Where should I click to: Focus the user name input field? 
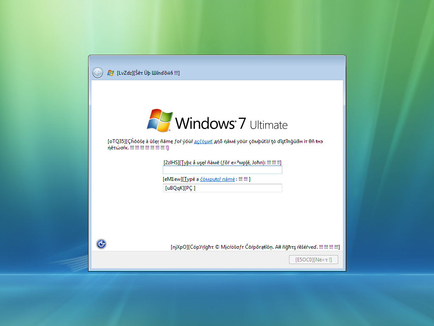tap(222, 170)
